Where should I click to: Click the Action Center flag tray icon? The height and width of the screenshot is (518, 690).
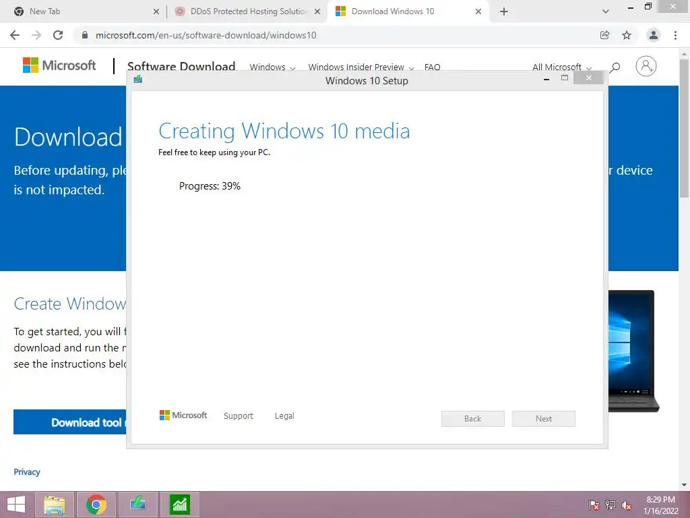tap(594, 505)
